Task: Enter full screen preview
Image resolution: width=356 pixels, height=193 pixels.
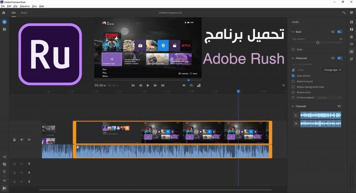Action: click(x=184, y=86)
